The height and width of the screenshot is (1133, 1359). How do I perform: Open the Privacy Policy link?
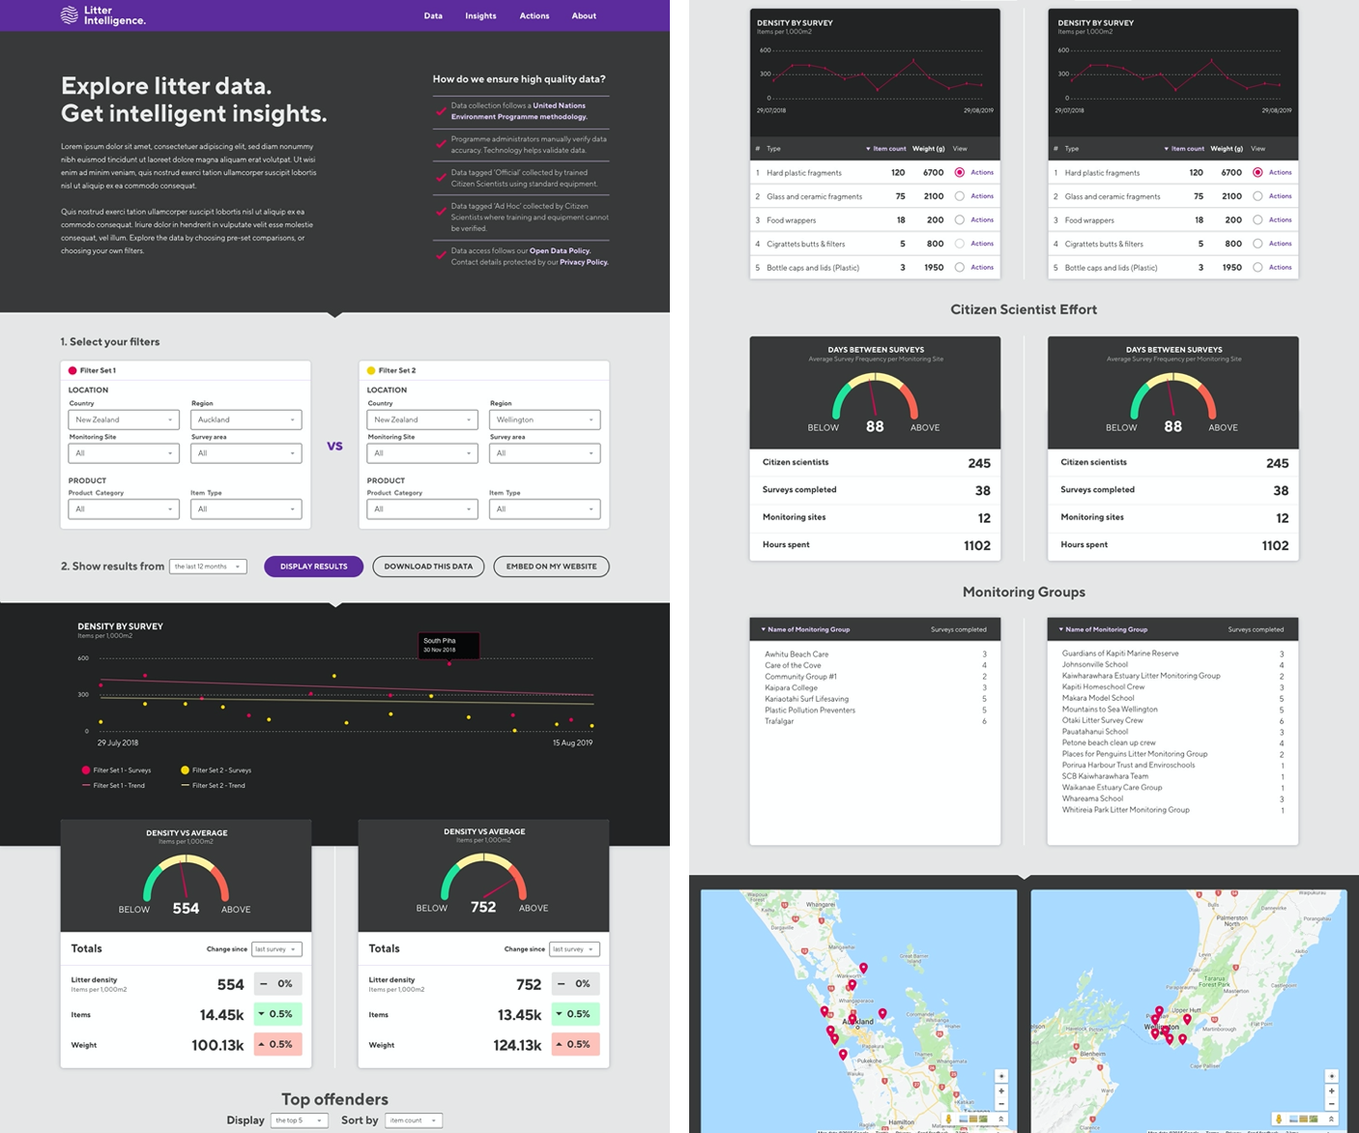[x=584, y=262]
